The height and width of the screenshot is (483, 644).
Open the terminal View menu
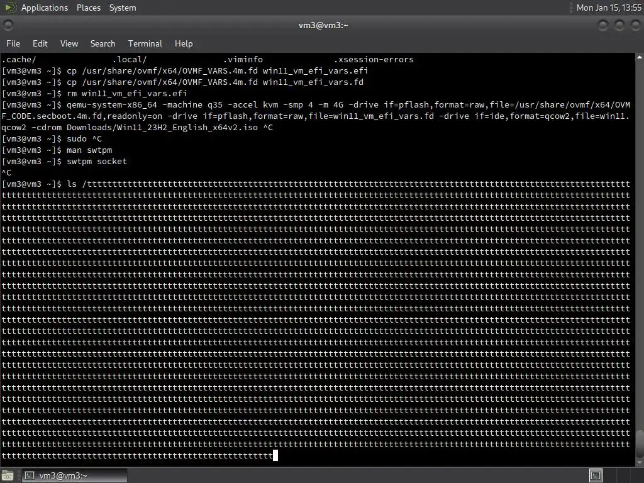coord(69,43)
